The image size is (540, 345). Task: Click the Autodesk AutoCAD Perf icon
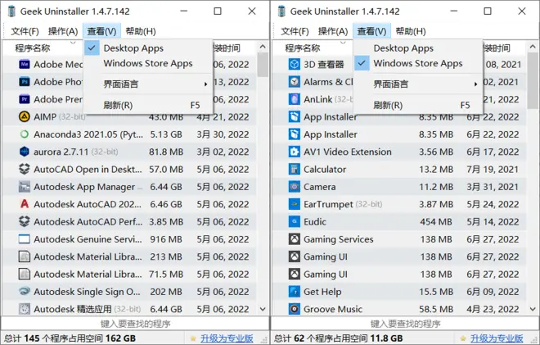pos(24,222)
